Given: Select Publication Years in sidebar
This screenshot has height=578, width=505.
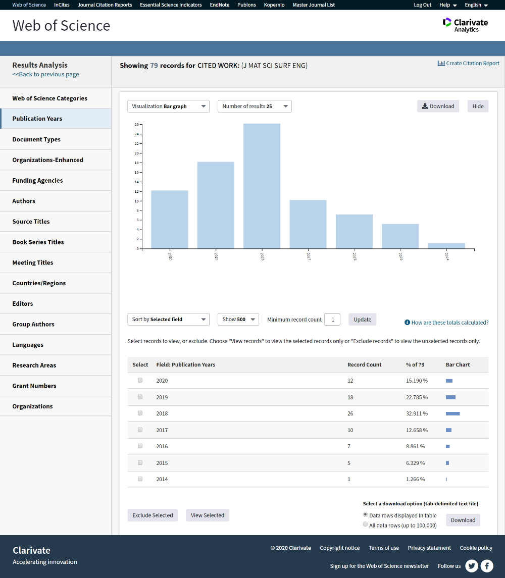Looking at the screenshot, I should pyautogui.click(x=56, y=119).
